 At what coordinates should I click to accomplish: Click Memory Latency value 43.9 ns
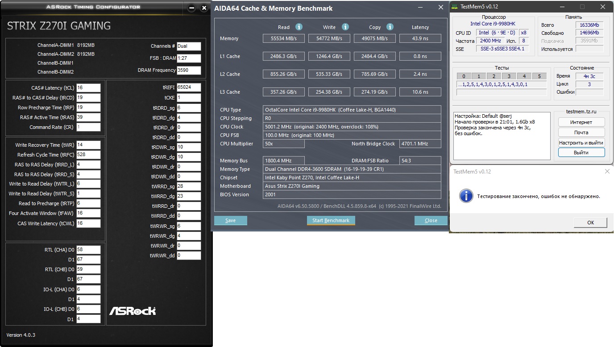(x=420, y=38)
